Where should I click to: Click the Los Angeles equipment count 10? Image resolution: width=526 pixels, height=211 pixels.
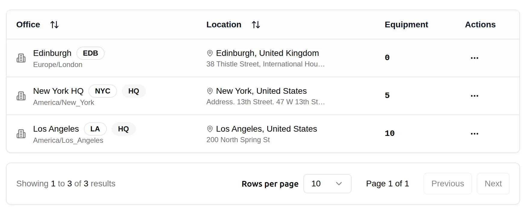[x=389, y=133]
